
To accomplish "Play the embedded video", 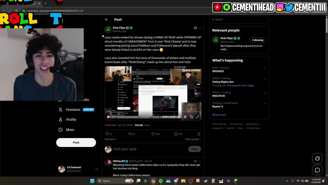I will point(108,117).
